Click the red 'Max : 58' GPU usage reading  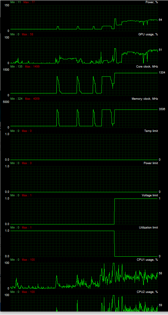tap(27, 34)
